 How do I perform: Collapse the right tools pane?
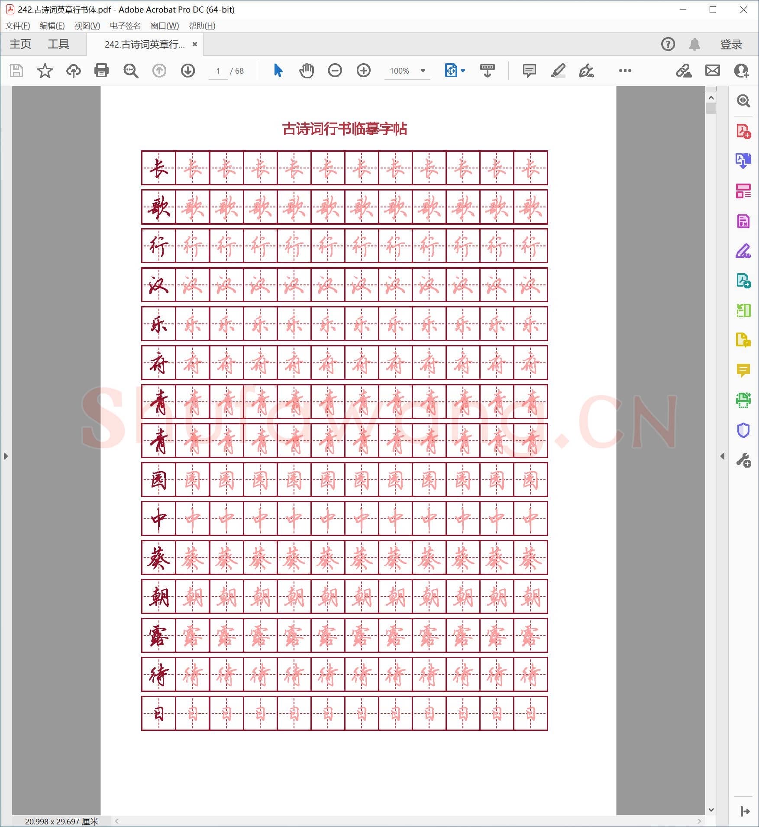(x=722, y=456)
